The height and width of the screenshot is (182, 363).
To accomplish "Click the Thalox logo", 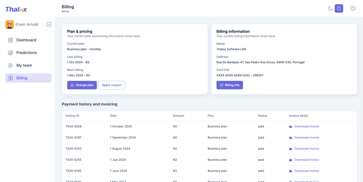I will [x=16, y=9].
